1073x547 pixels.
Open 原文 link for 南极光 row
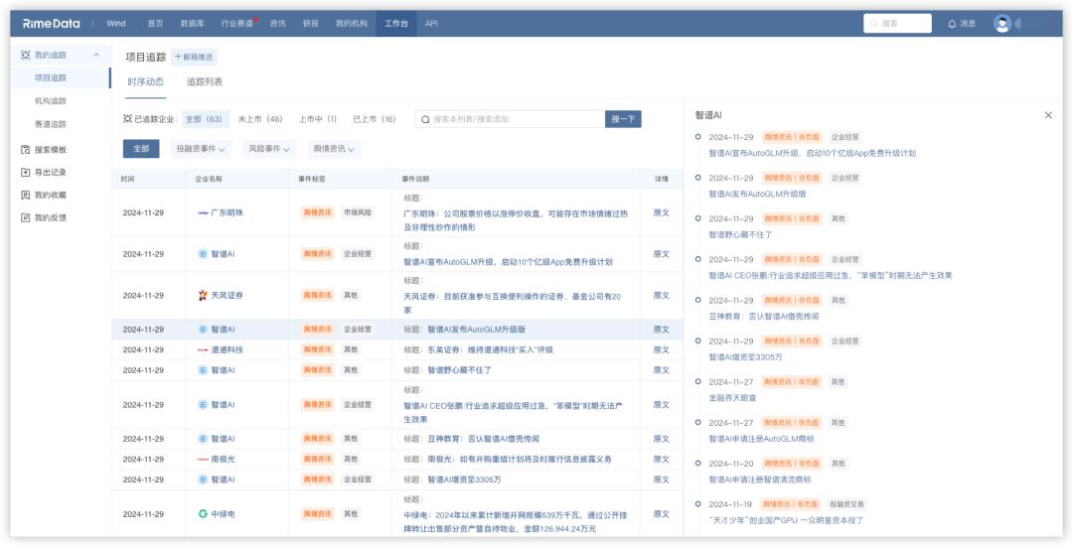click(x=661, y=459)
